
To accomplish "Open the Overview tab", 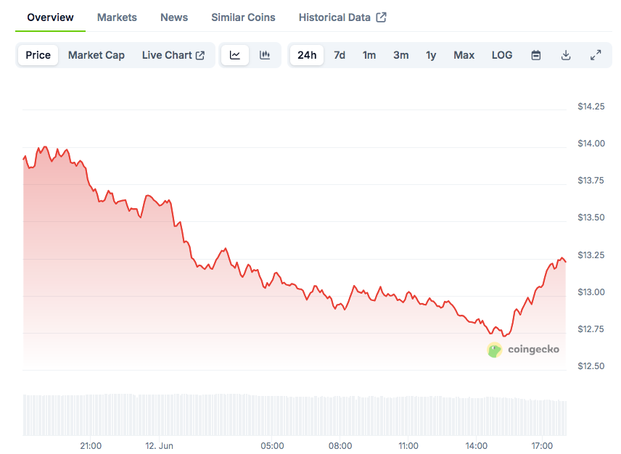I will coord(50,17).
